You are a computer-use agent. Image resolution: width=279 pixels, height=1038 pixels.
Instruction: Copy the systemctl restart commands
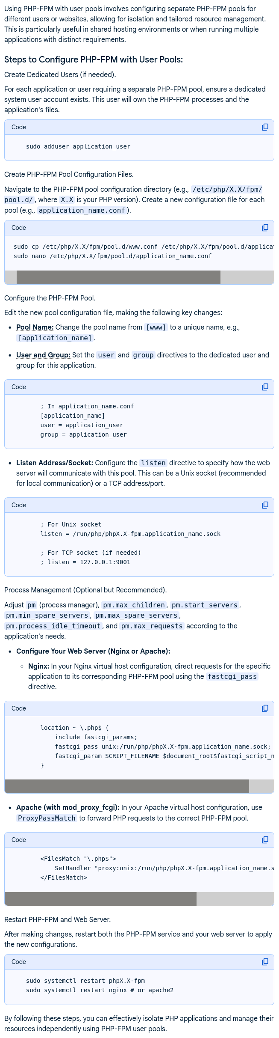[265, 962]
